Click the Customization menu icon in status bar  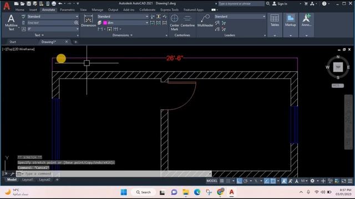[350, 181]
